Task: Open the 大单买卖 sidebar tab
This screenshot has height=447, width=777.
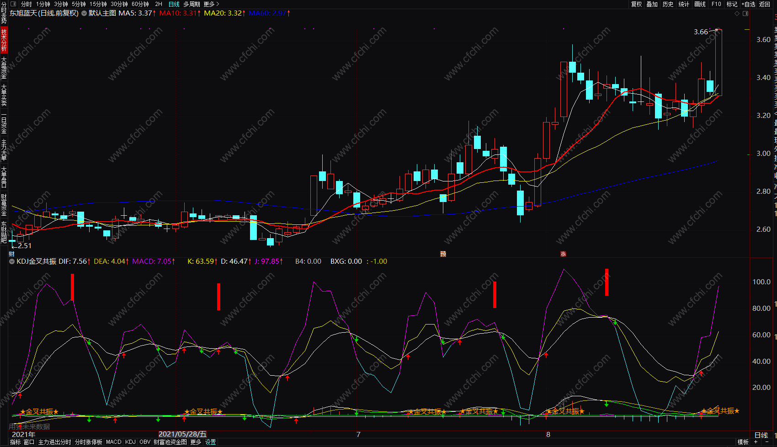Action: tap(4, 95)
